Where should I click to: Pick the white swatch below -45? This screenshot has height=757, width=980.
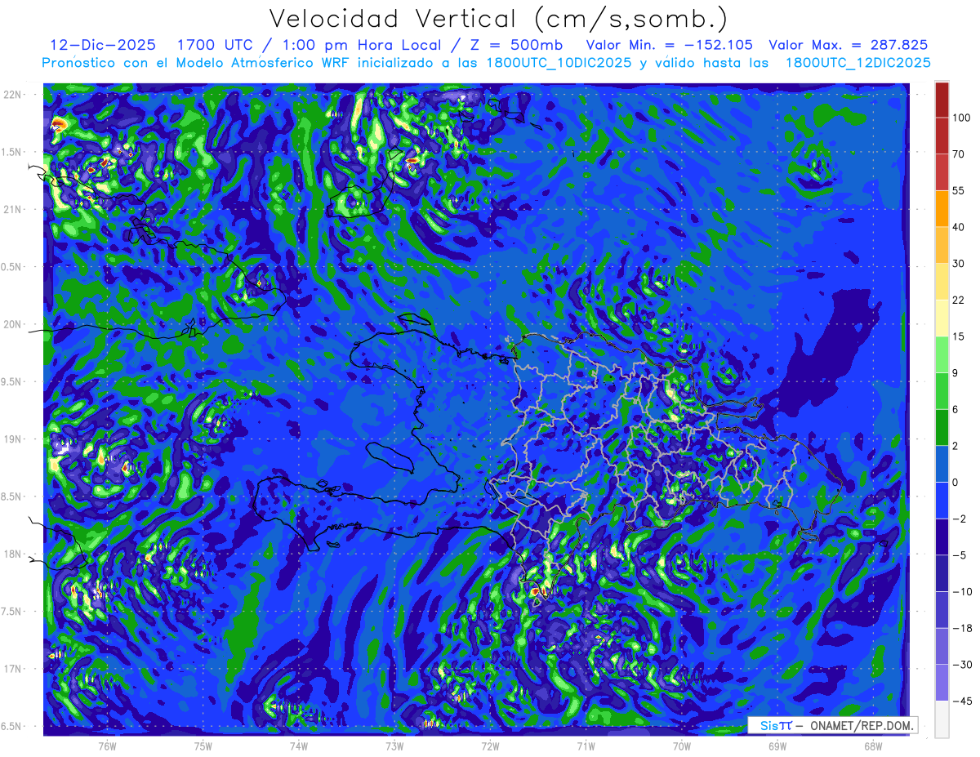pyautogui.click(x=942, y=719)
